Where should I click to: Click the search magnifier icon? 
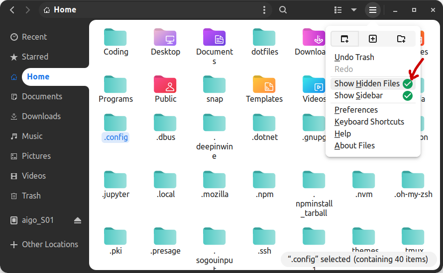[283, 10]
